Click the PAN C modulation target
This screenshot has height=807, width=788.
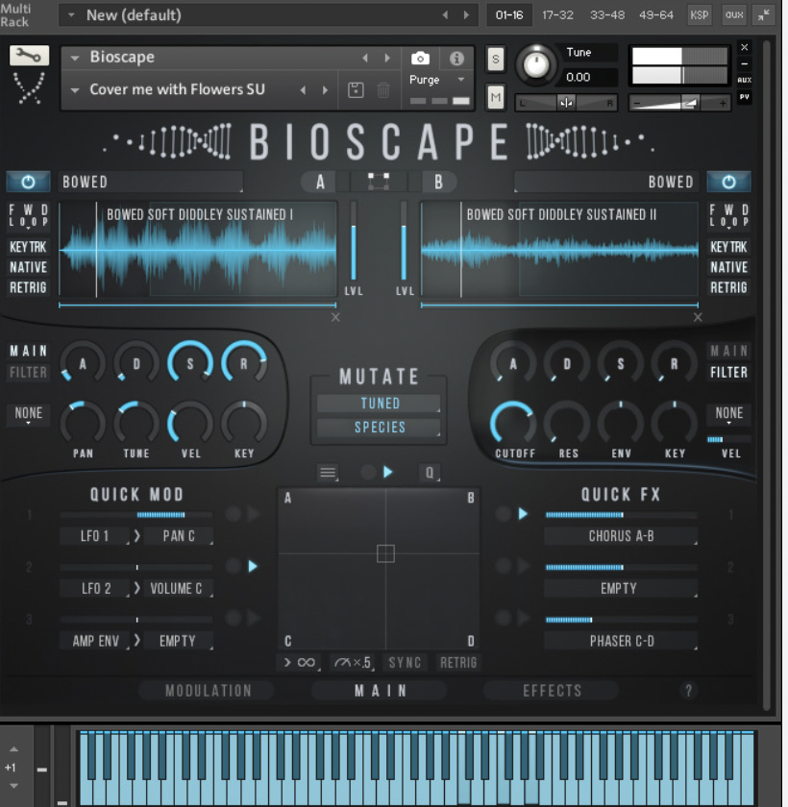pyautogui.click(x=178, y=536)
